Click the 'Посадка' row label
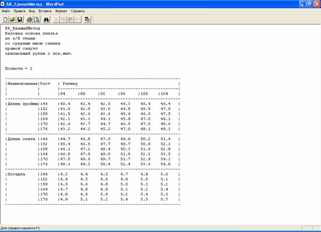Screen dimensions: 321x232 [x=16, y=174]
